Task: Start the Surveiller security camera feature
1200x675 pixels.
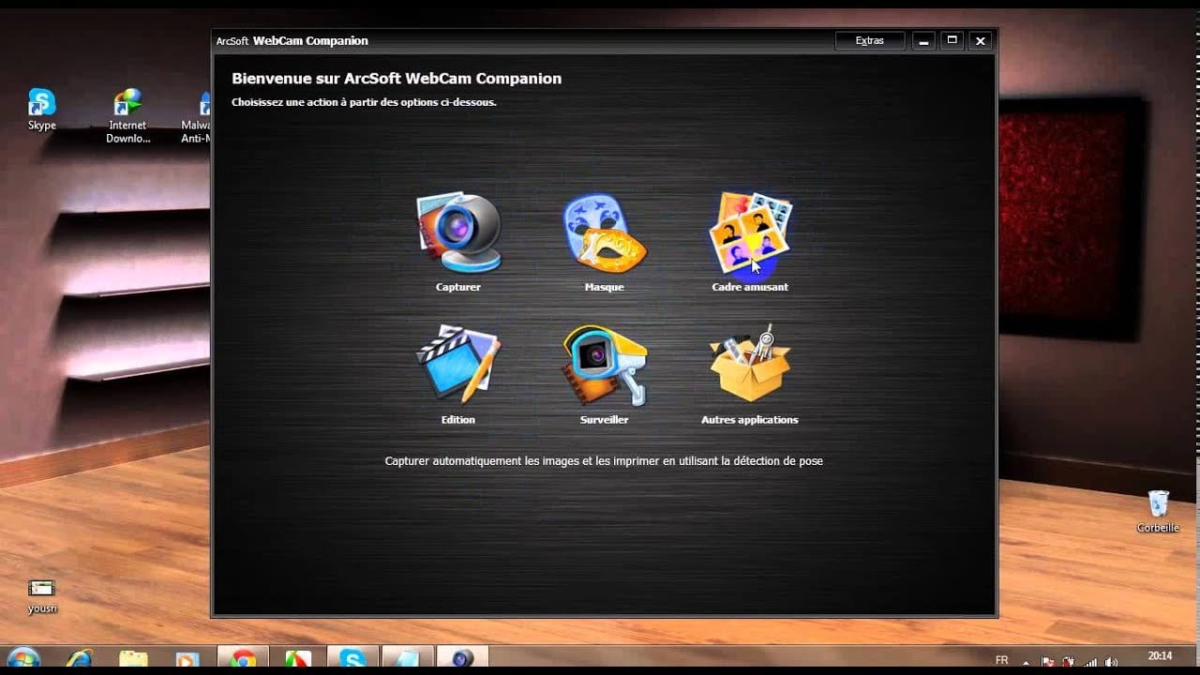Action: click(604, 367)
